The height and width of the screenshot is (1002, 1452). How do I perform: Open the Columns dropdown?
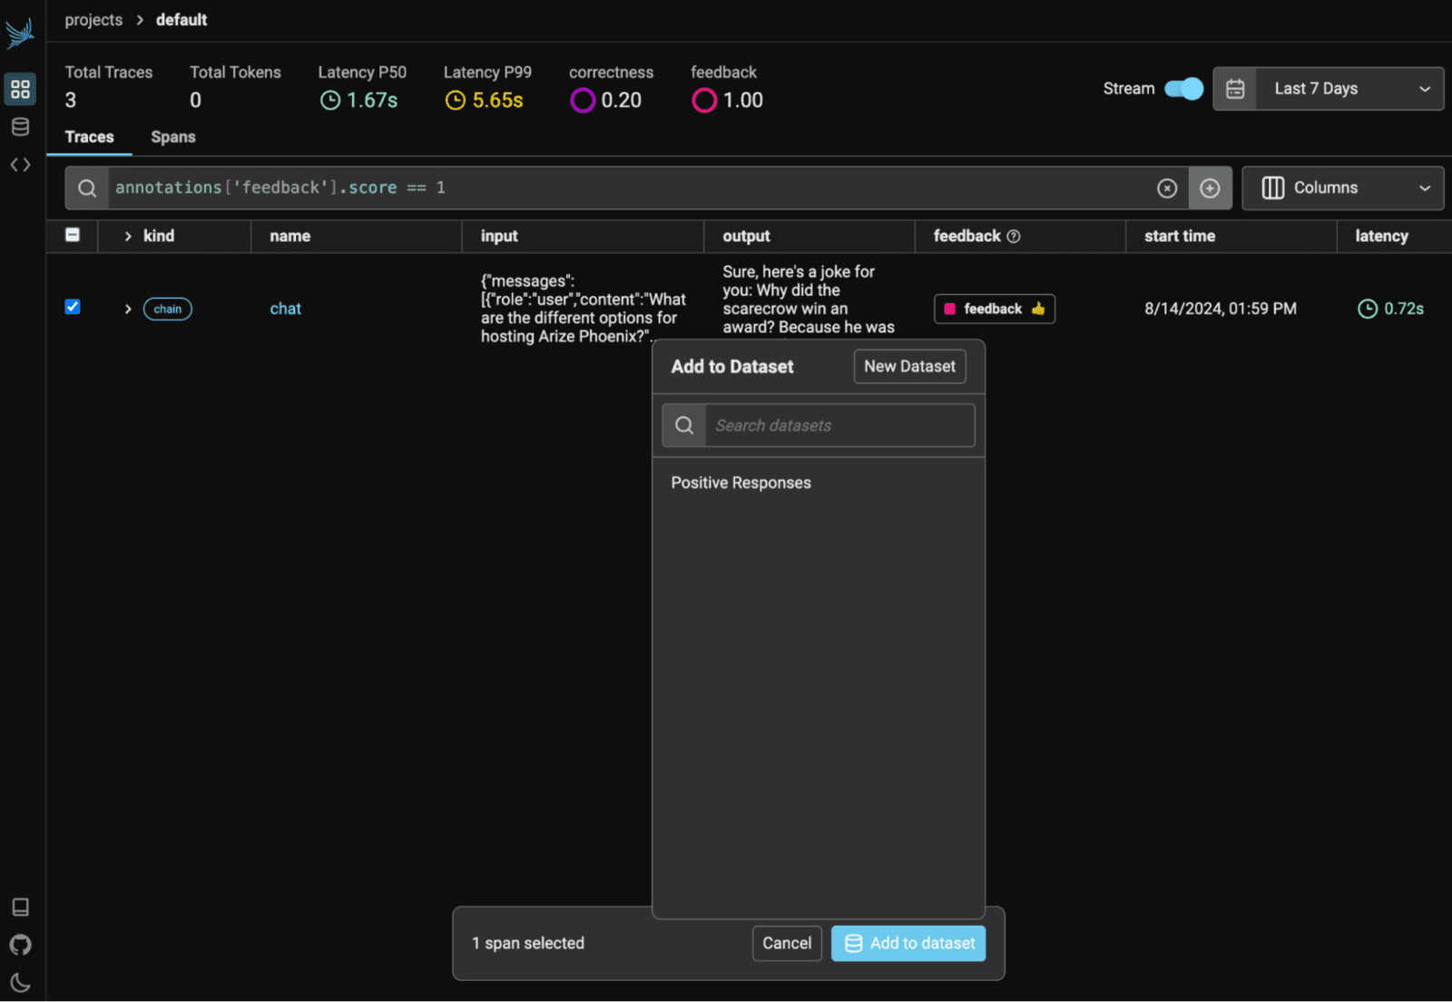(1342, 188)
